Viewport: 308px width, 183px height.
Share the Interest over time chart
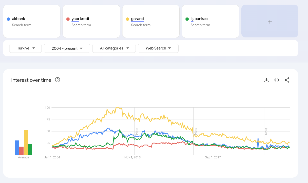click(287, 80)
